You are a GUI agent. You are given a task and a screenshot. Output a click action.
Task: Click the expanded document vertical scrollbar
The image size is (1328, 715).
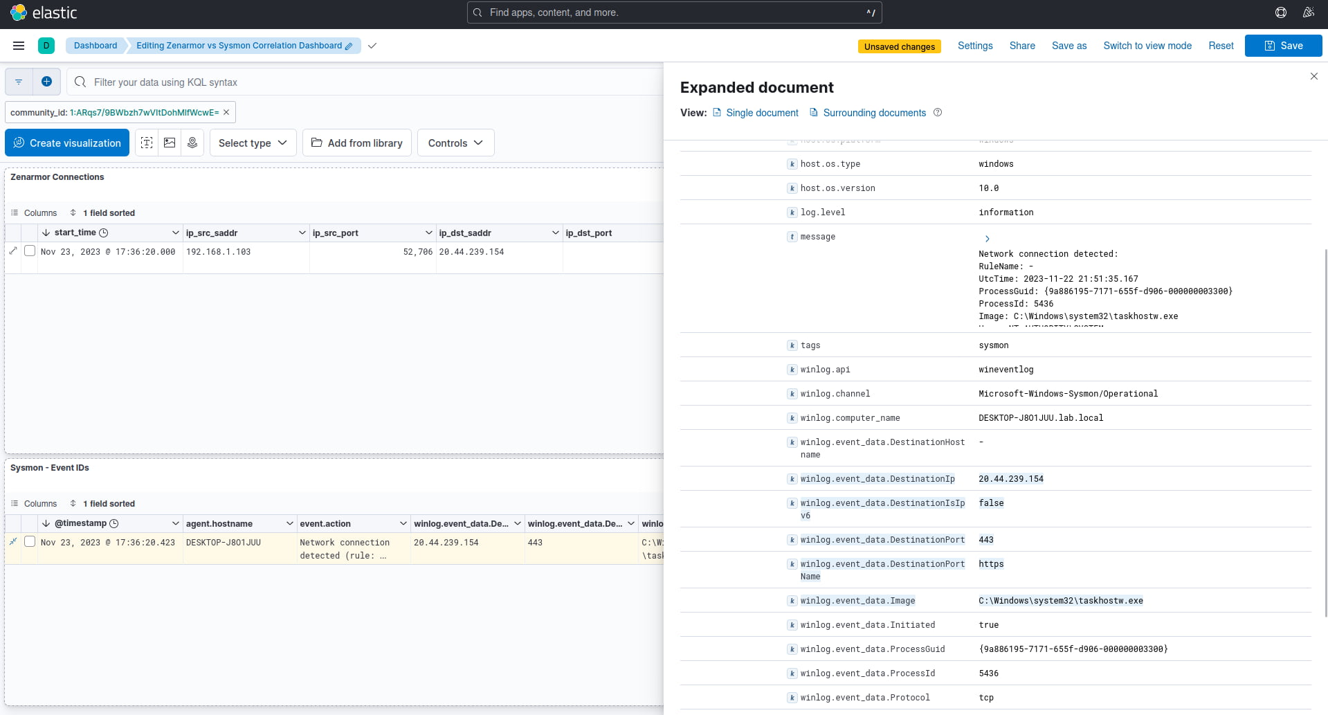(x=1325, y=433)
